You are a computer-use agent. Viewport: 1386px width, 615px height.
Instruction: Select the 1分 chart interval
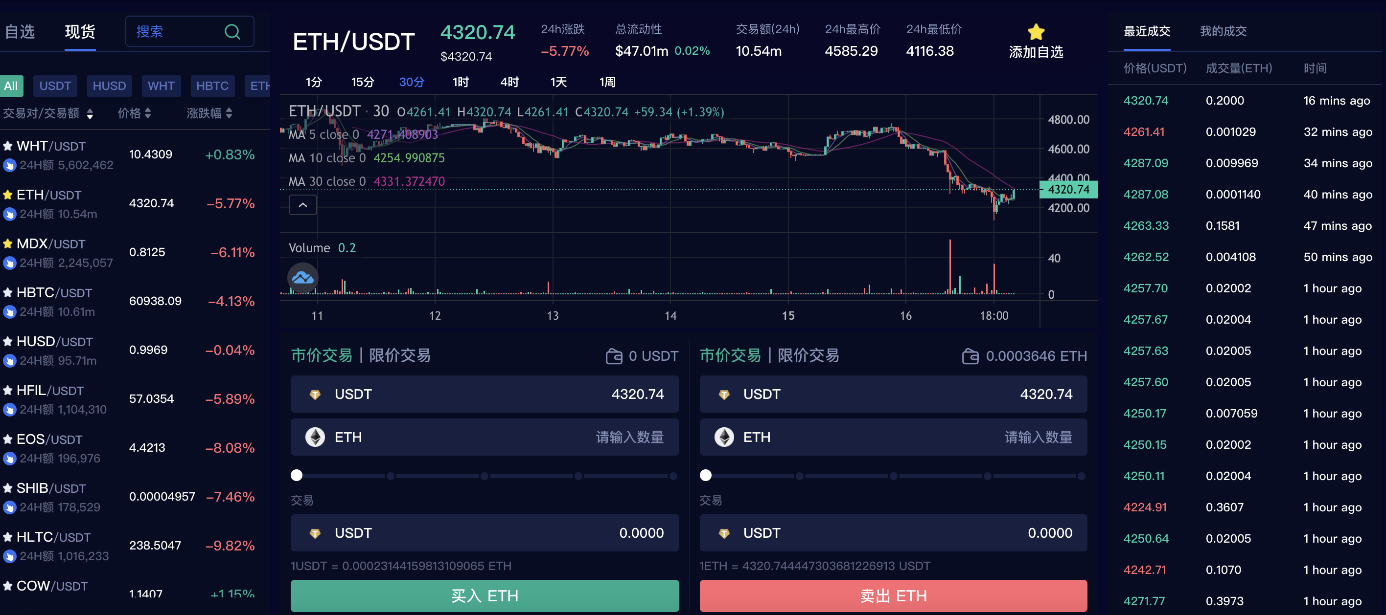pyautogui.click(x=314, y=82)
